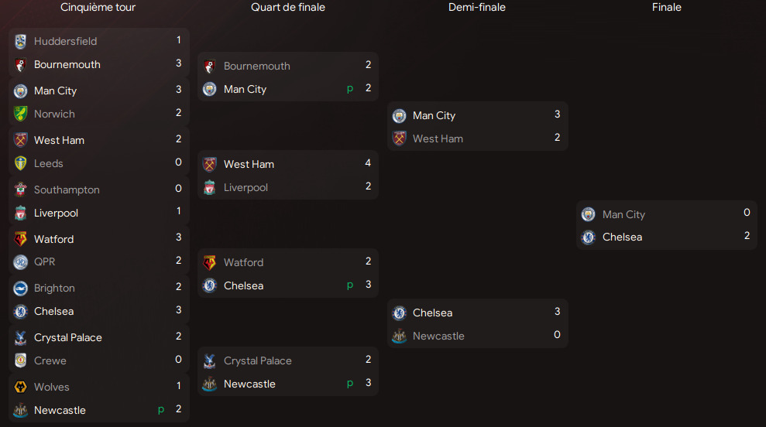Click Liverpool's crest in the Quart de finale
Image resolution: width=766 pixels, height=427 pixels.
[x=210, y=187]
